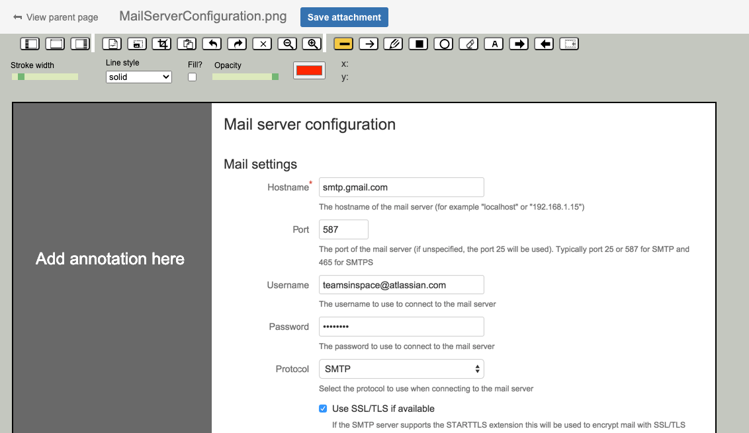Select the filled Rectangle tool
Image resolution: width=749 pixels, height=433 pixels.
click(419, 44)
